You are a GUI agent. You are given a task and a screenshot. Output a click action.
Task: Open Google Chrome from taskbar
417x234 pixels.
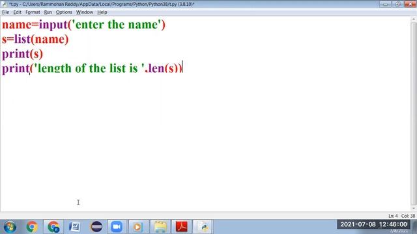[x=32, y=227]
